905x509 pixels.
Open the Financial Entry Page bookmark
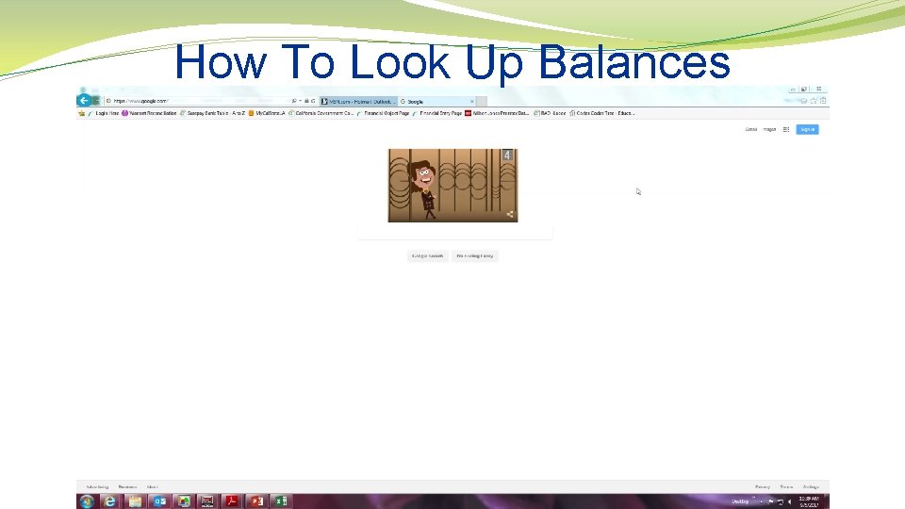437,113
